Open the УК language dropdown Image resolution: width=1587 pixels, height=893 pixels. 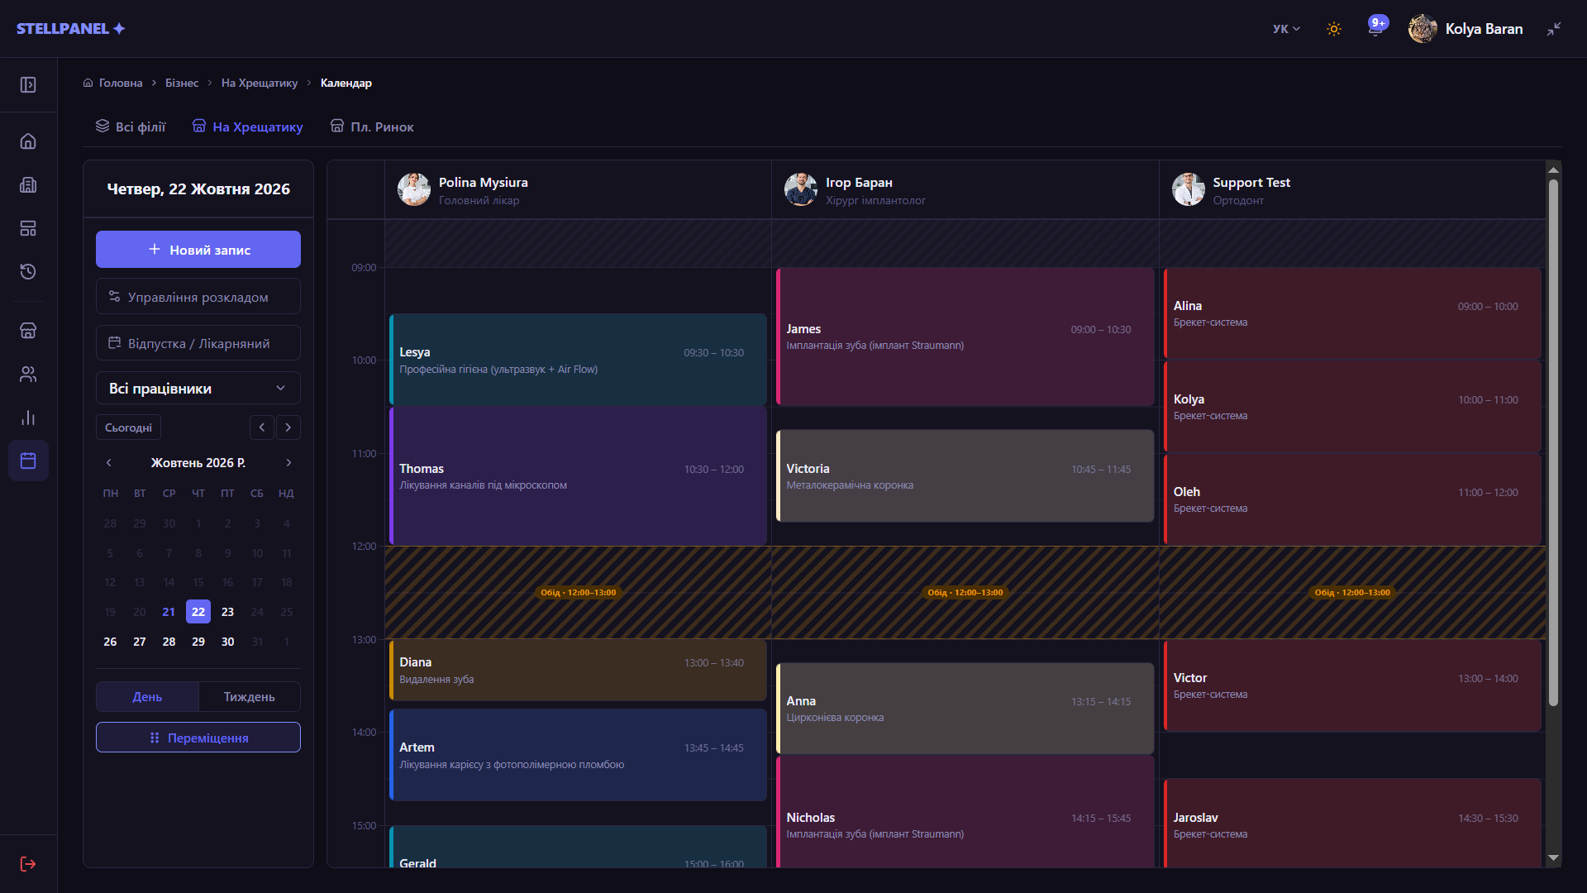(1286, 29)
